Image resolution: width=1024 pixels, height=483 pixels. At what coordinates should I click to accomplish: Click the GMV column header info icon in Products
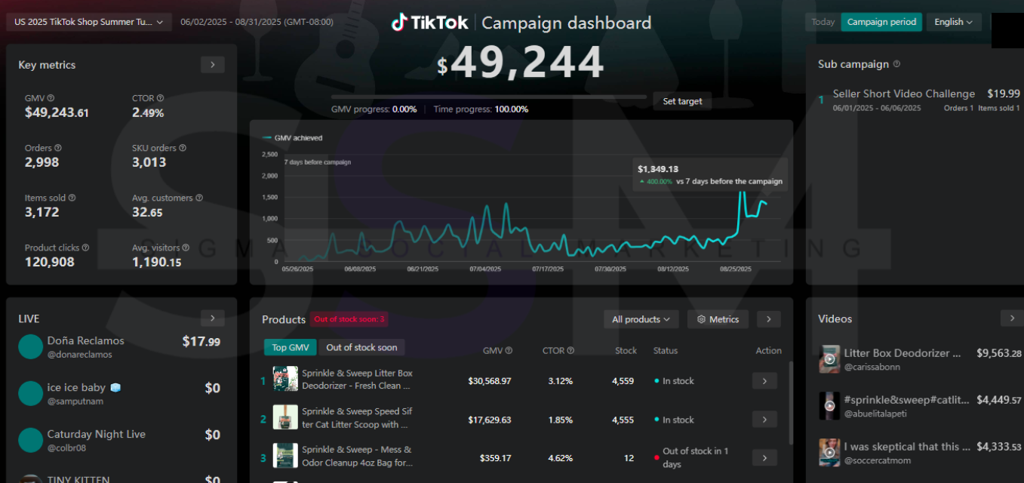coord(509,350)
